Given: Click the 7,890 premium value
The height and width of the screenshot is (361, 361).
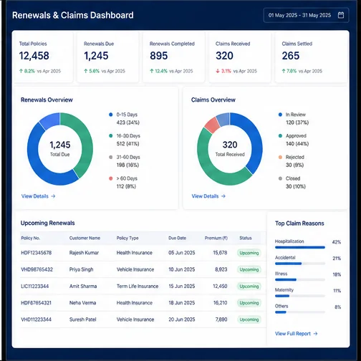Looking at the screenshot, I should 221,319.
